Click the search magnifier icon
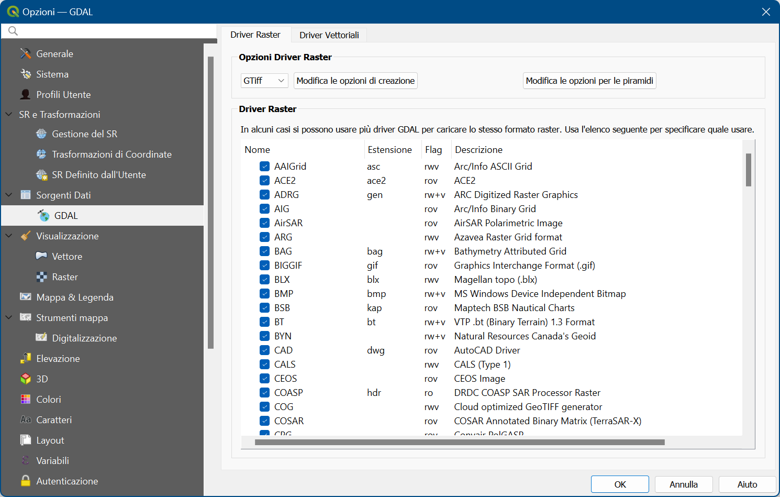 click(x=13, y=31)
